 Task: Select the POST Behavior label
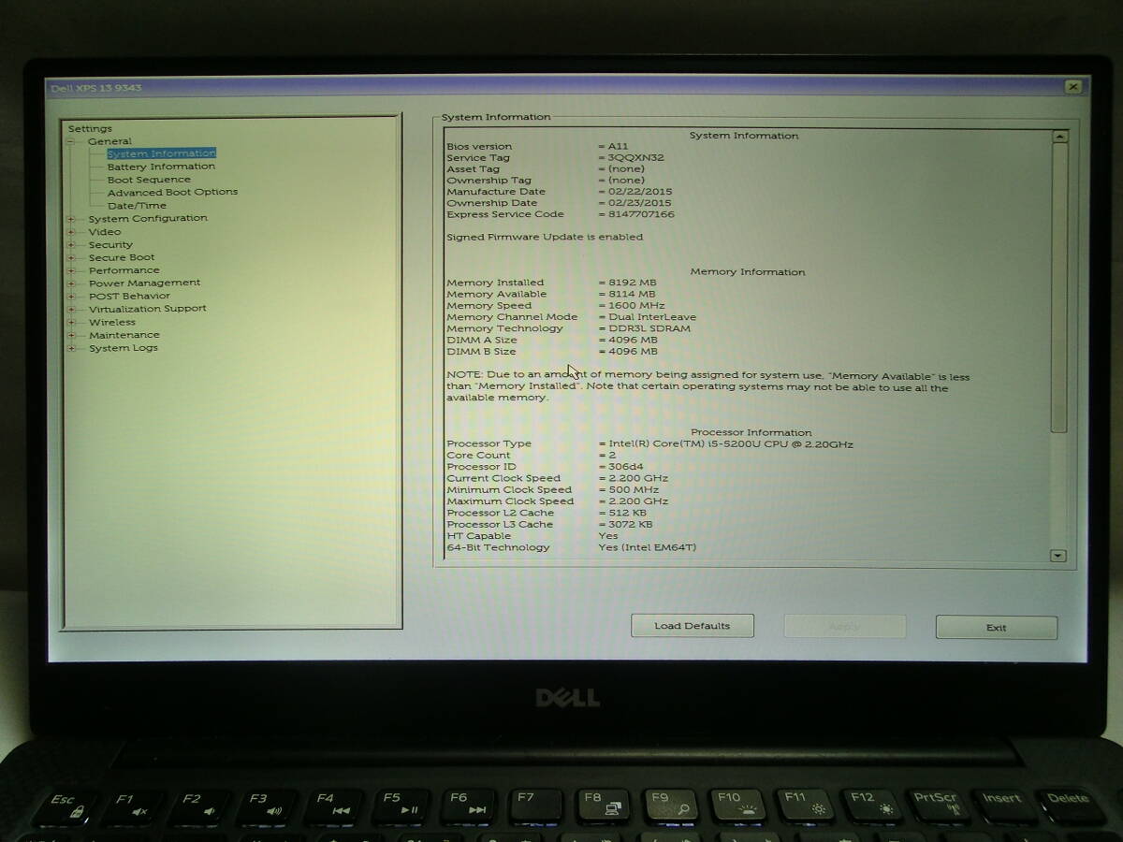pos(129,296)
